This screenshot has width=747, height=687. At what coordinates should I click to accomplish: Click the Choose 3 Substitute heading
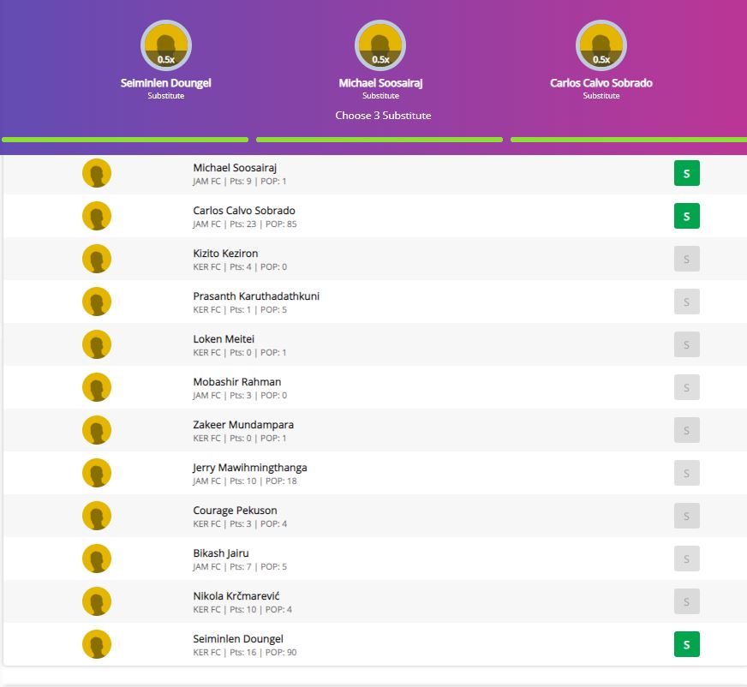click(383, 116)
